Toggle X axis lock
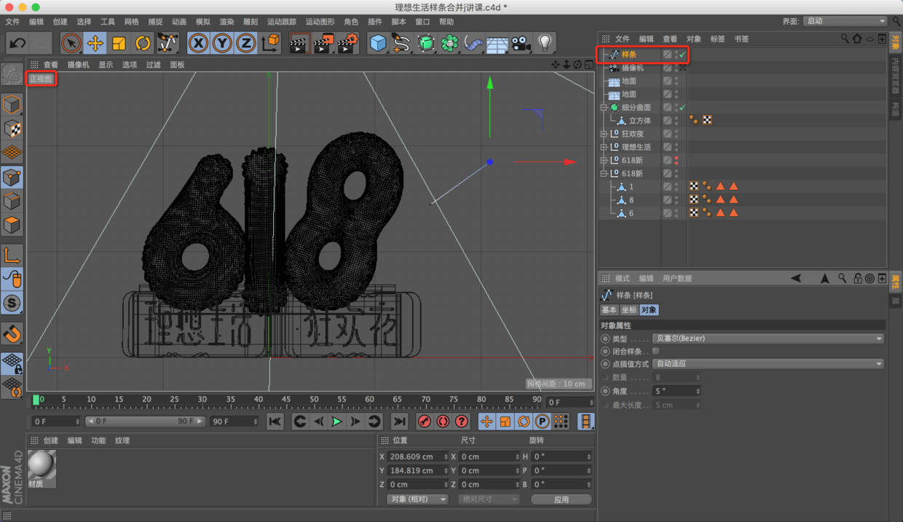Image resolution: width=903 pixels, height=522 pixels. [x=198, y=43]
